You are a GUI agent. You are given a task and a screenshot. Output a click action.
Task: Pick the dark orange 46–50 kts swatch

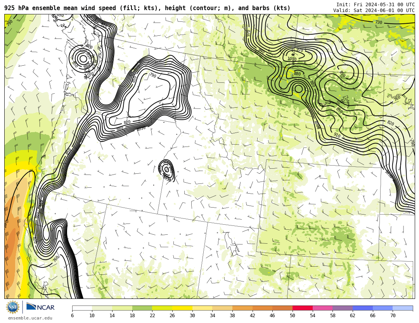[282, 308]
